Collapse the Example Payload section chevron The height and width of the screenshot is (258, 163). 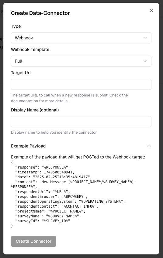click(149, 146)
